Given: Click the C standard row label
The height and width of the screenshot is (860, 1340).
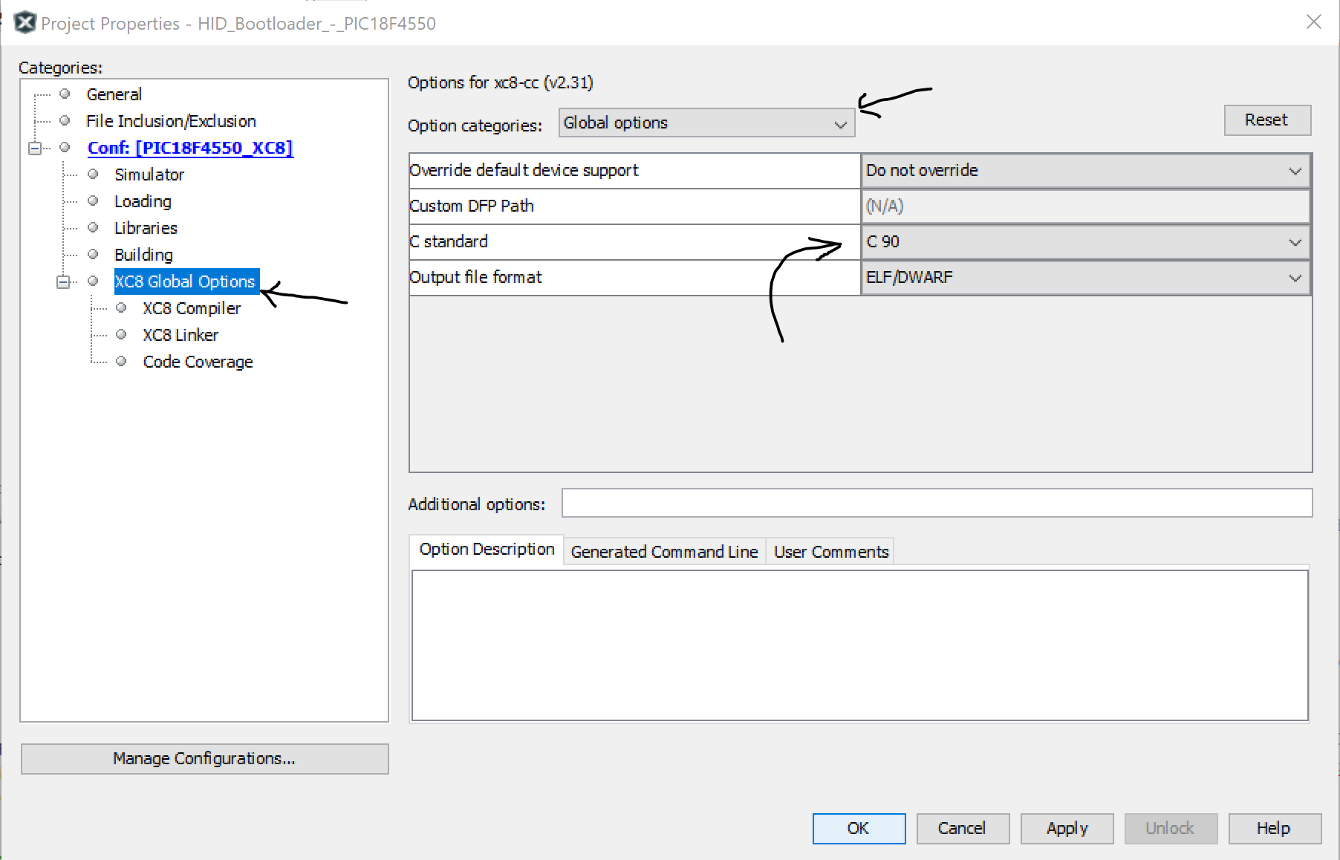Looking at the screenshot, I should (449, 242).
